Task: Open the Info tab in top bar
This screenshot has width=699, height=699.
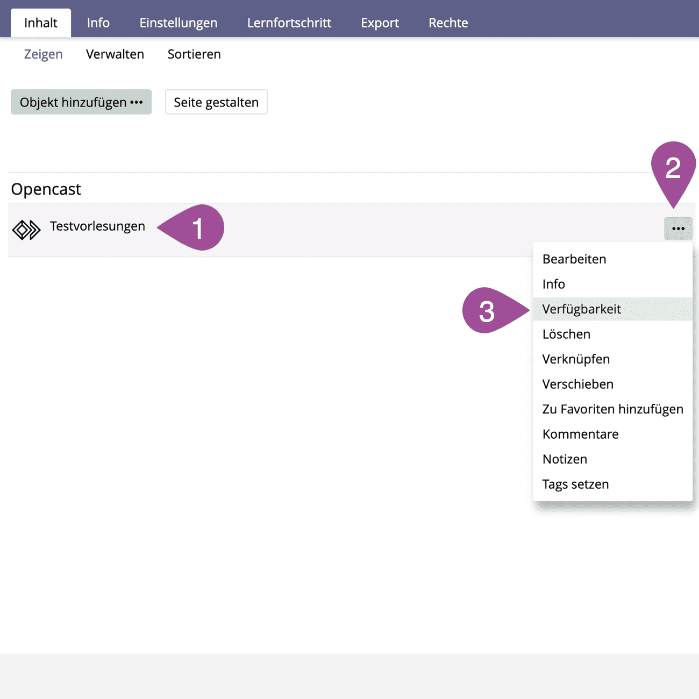Action: click(x=98, y=23)
